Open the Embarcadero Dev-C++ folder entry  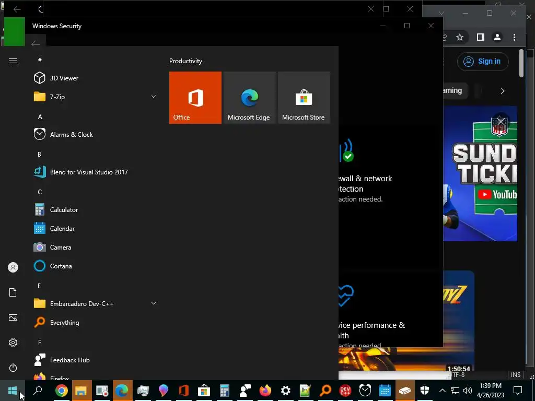(x=96, y=303)
